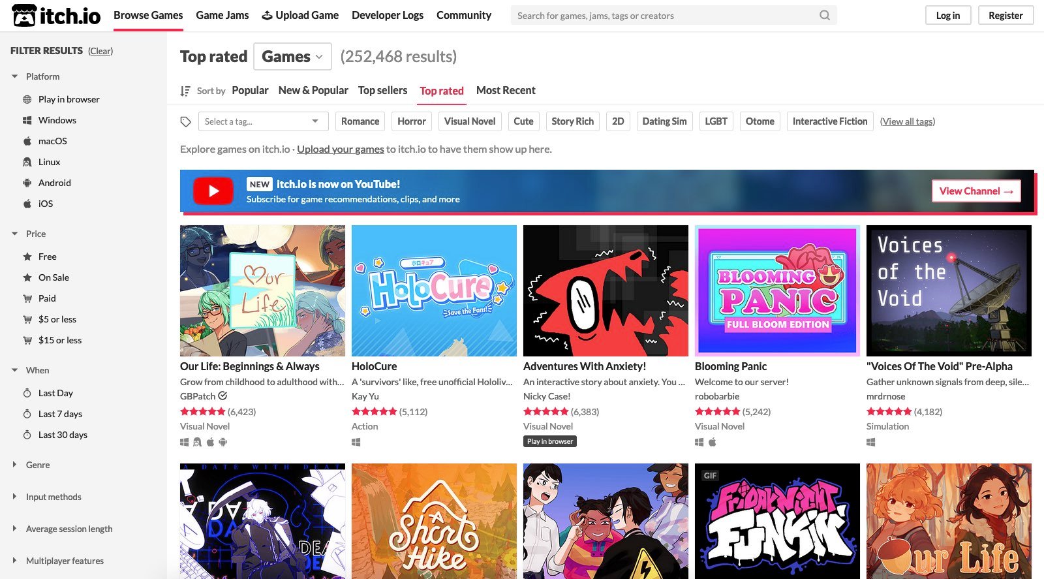Click the itch.io logo icon
Screen dimensions: 1044x579
24,16
